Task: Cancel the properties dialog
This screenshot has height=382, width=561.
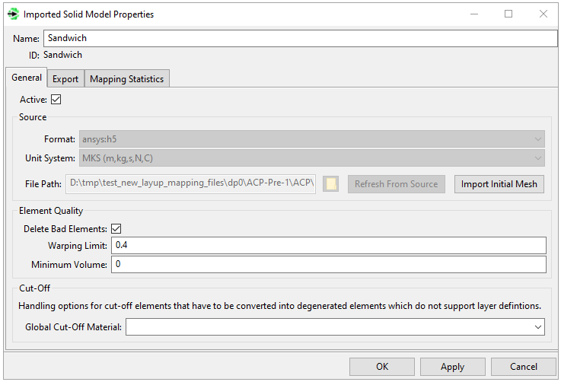Action: pos(524,367)
